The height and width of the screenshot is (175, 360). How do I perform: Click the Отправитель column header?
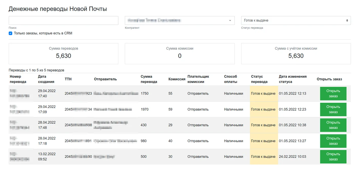tap(105, 79)
